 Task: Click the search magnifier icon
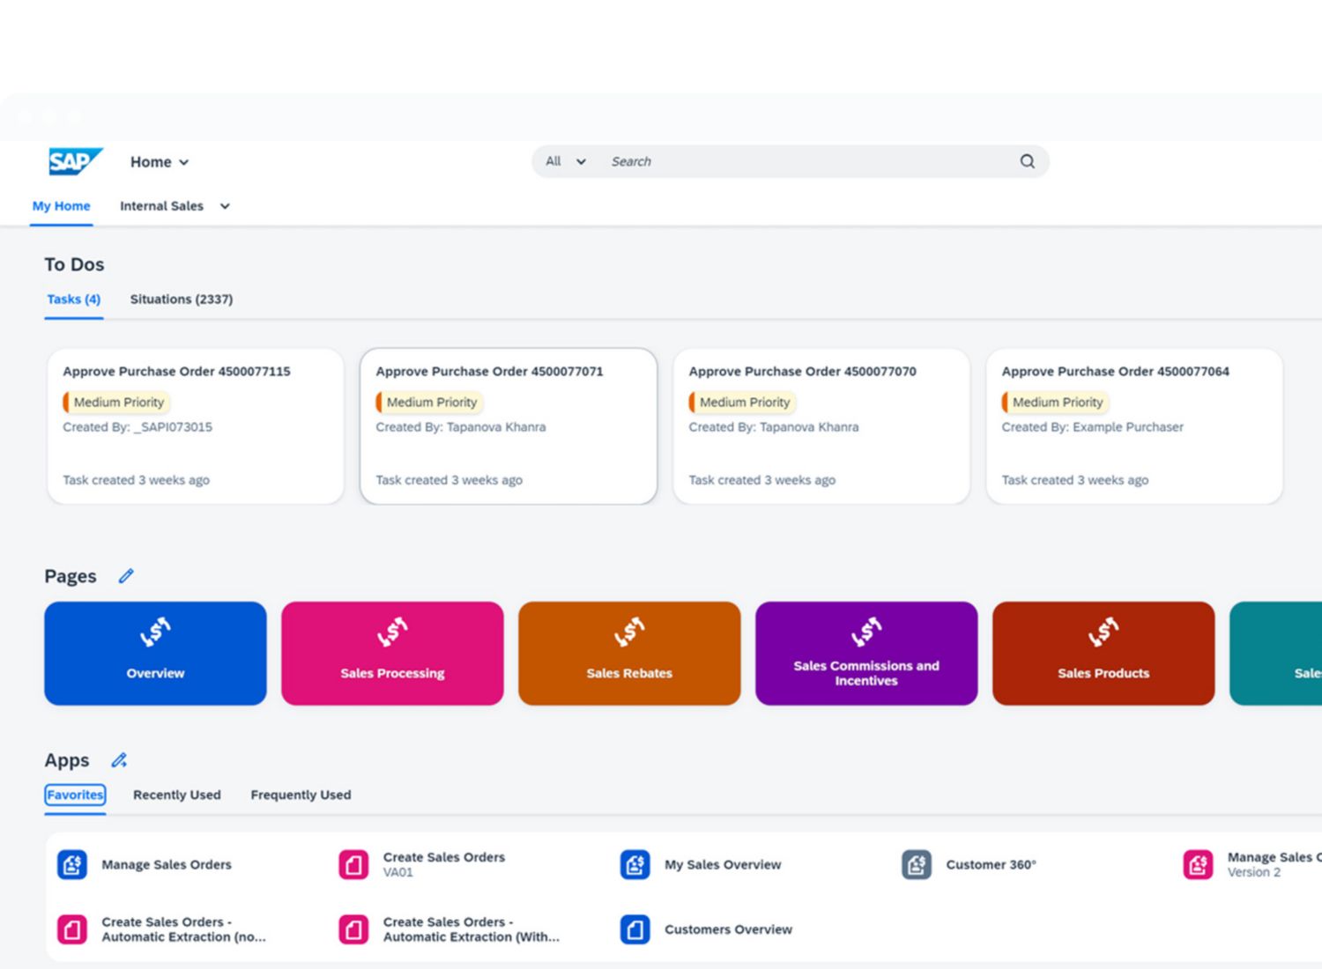point(1027,161)
